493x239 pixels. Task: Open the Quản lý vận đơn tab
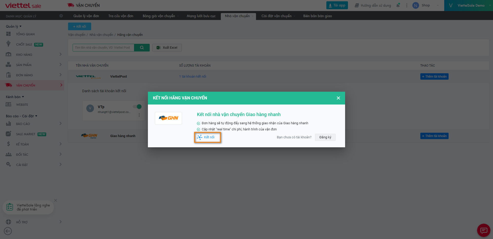point(86,16)
